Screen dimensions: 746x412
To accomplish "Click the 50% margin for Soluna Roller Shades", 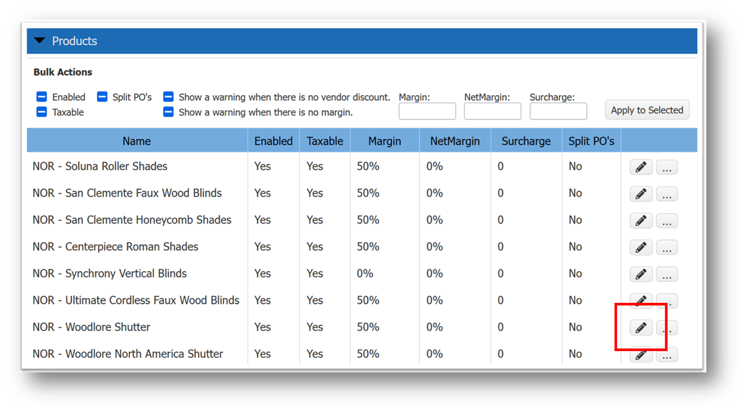I will (368, 166).
